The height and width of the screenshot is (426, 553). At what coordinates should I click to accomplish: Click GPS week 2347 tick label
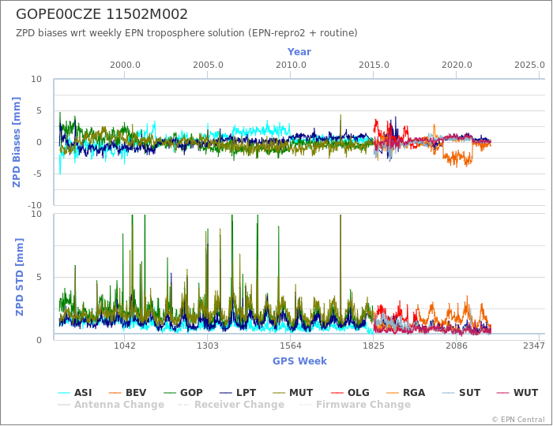(534, 346)
